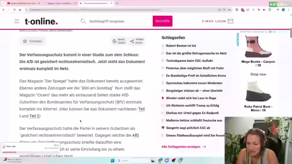
Task: Click Alle Schlagzeilen anzeigen link
Action: pos(181,147)
